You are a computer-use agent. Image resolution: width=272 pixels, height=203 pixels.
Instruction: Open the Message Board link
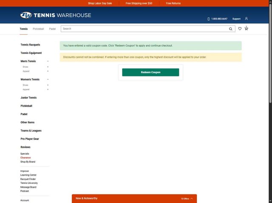(28, 187)
